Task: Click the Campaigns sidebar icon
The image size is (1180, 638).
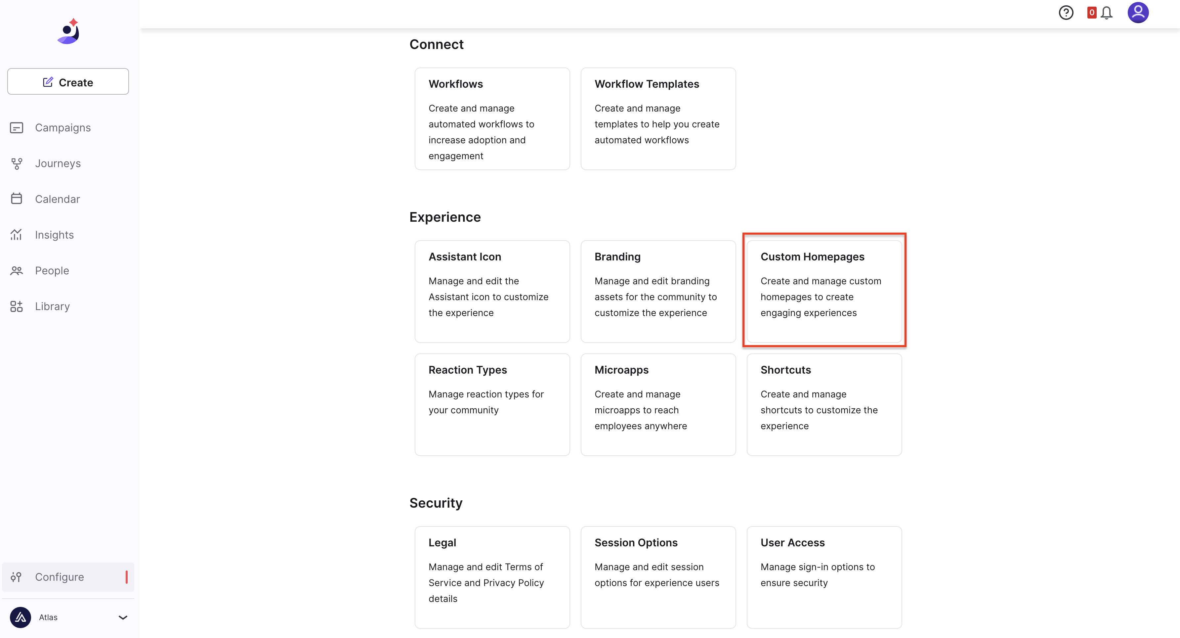Action: [x=17, y=127]
